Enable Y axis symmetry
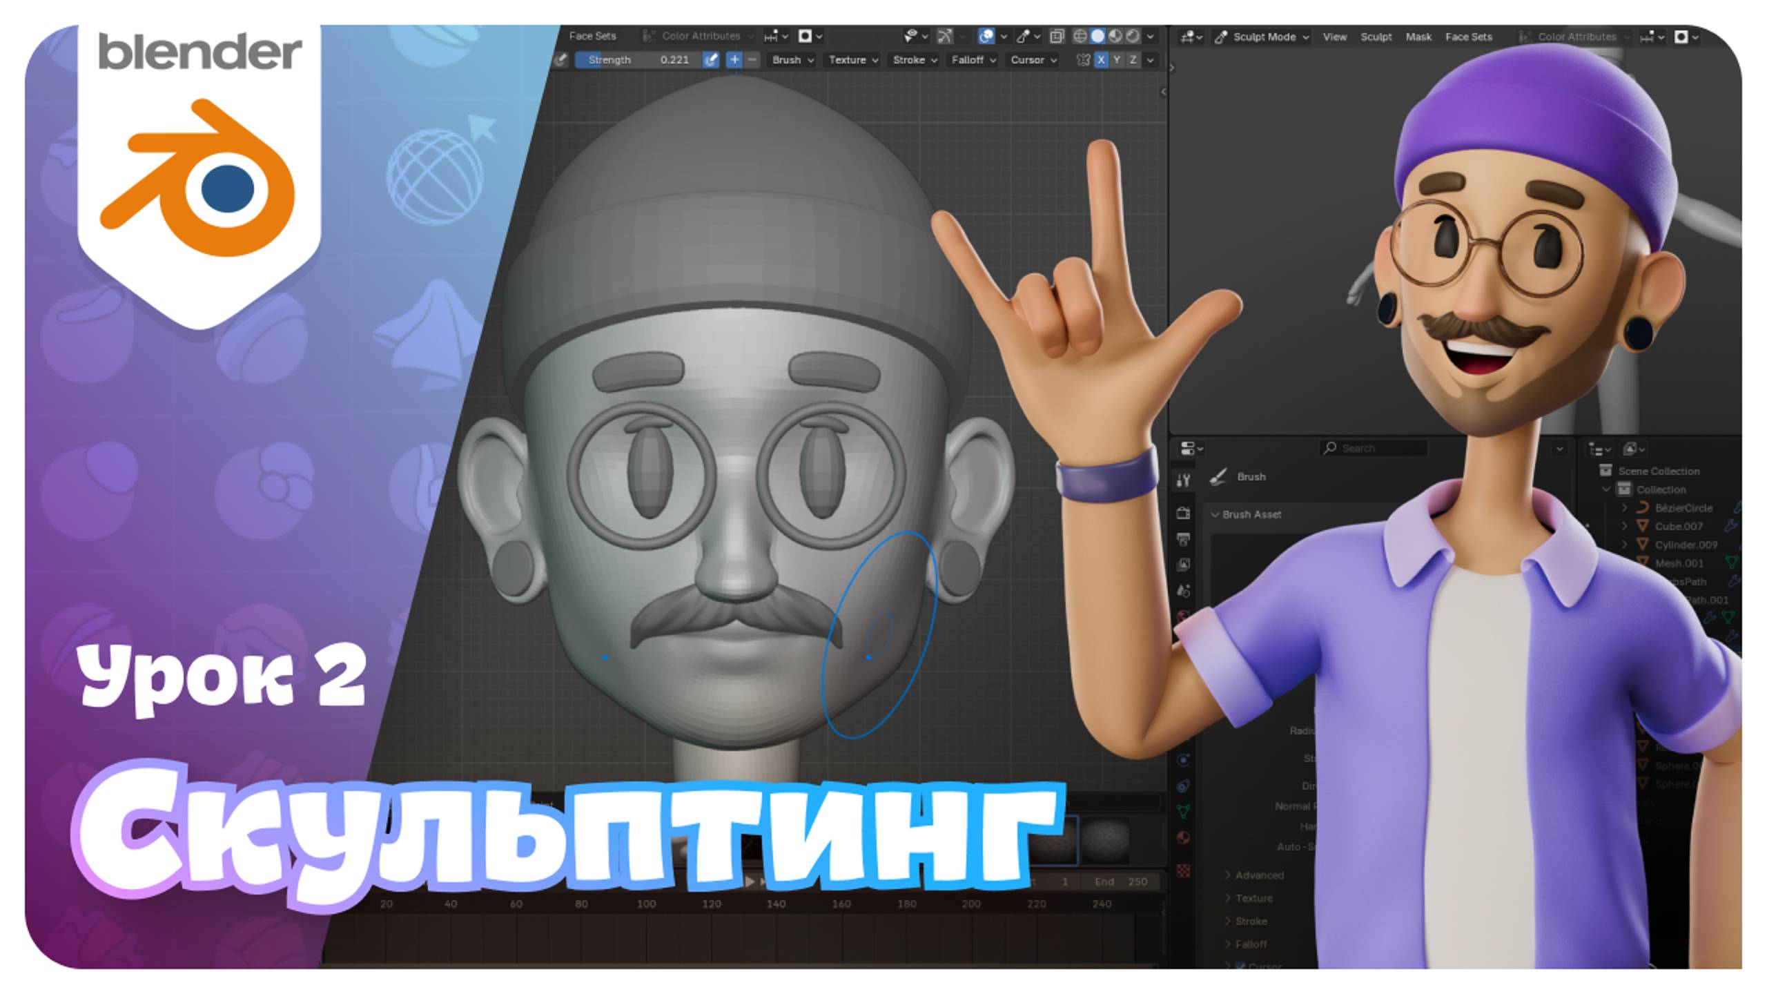Image resolution: width=1767 pixels, height=994 pixels. [x=1117, y=61]
